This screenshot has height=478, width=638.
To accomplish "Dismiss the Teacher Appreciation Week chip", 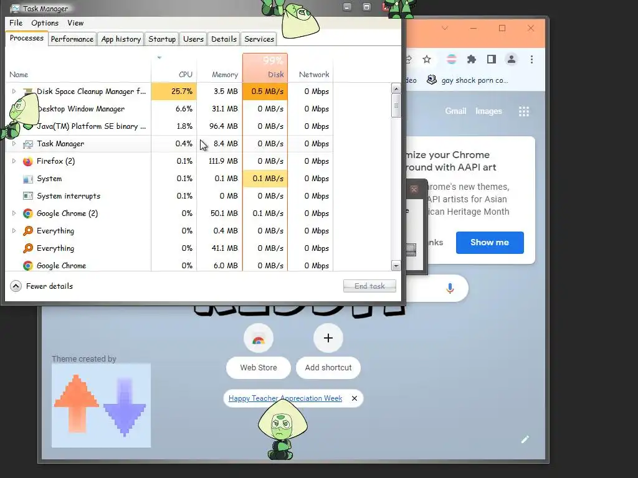I will (355, 398).
